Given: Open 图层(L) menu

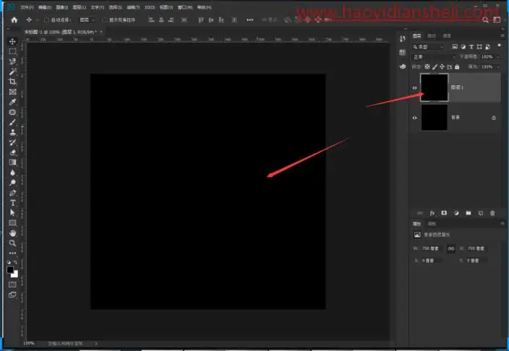Looking at the screenshot, I should (x=79, y=7).
